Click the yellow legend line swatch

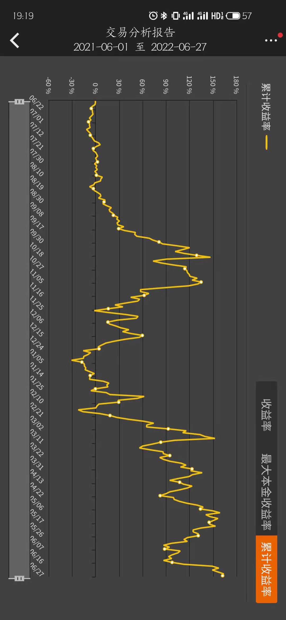pyautogui.click(x=266, y=143)
